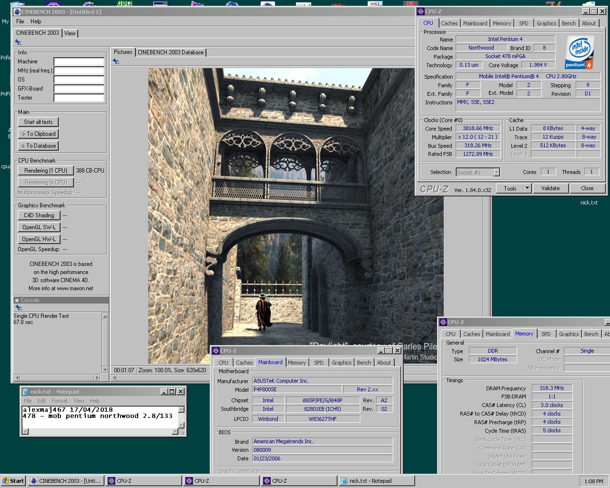610x488 pixels.
Task: Click Notepad text area with alexmaj467
Action: (100, 417)
